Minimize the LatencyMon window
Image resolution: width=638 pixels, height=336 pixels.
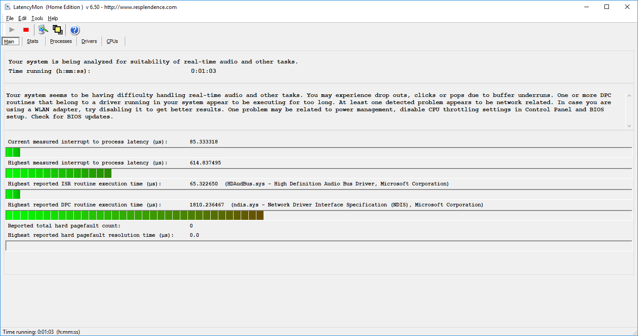coord(586,7)
